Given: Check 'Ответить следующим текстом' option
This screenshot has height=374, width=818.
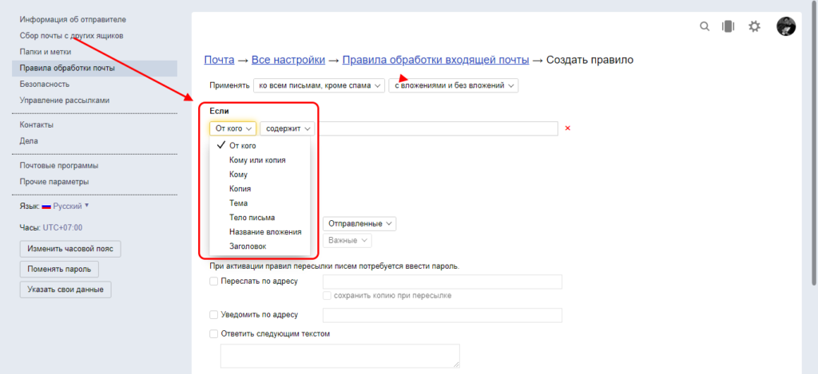Looking at the screenshot, I should click(213, 334).
